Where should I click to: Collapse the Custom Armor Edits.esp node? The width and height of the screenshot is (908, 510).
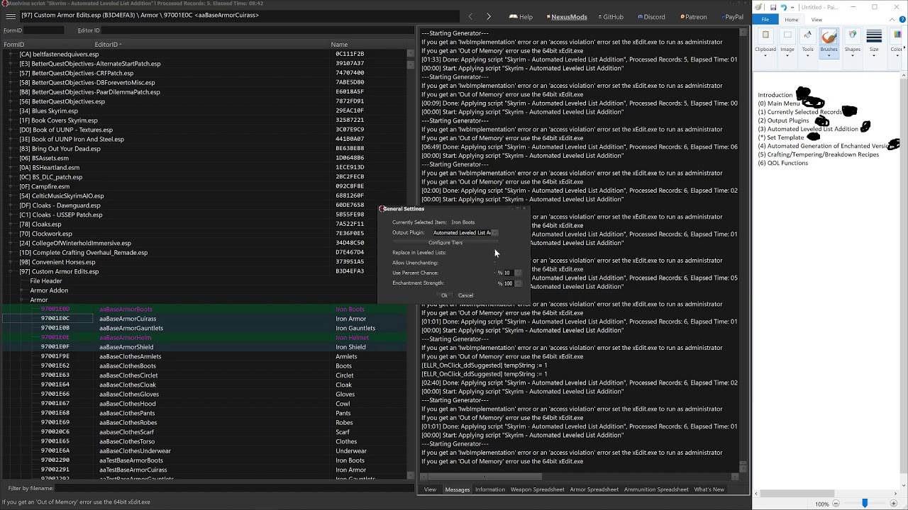coord(11,271)
